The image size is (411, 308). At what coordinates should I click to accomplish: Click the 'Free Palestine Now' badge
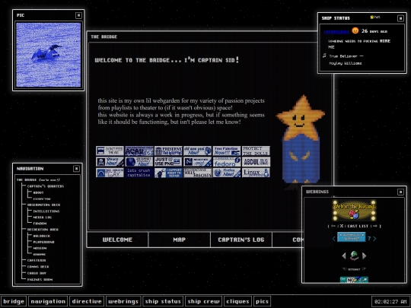point(227,151)
